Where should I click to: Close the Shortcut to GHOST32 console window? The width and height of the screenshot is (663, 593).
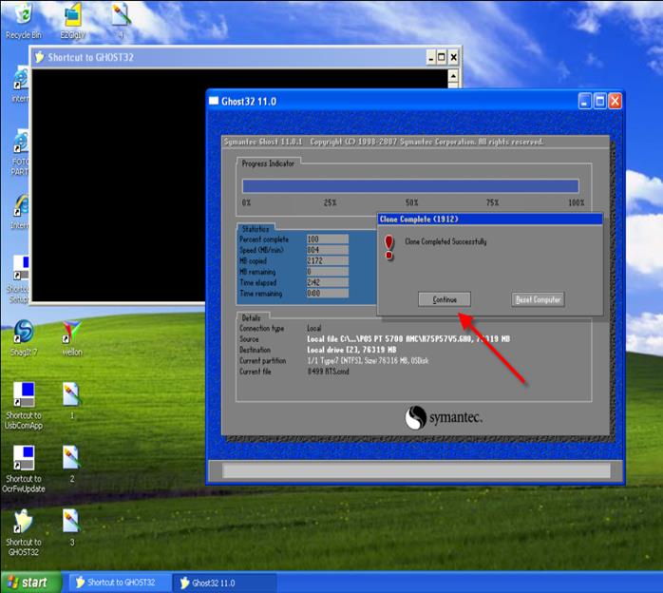pyautogui.click(x=454, y=57)
